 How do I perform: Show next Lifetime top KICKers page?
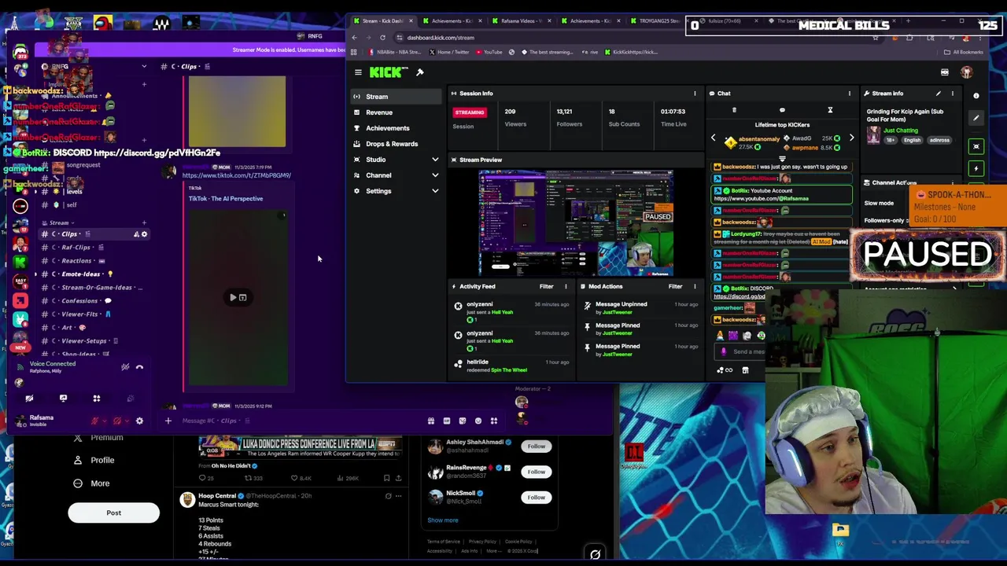[851, 138]
